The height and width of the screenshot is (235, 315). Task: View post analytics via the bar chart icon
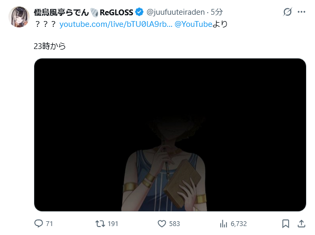[x=223, y=223]
